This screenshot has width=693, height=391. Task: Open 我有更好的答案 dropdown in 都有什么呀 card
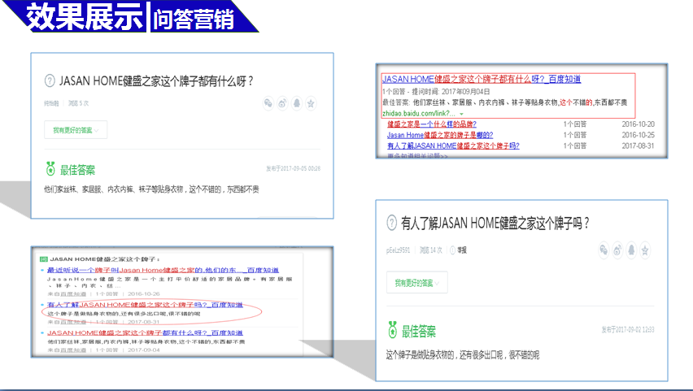click(76, 130)
